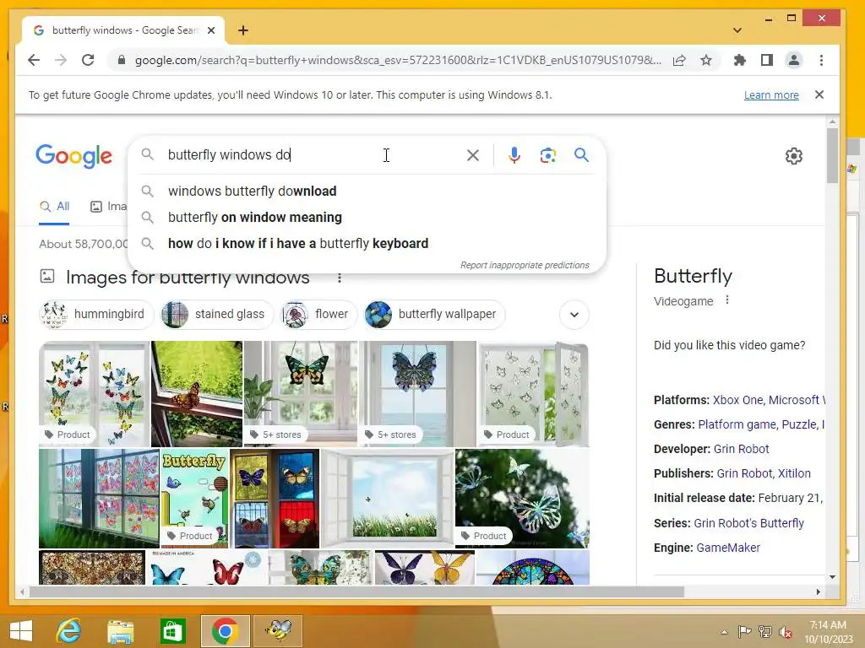This screenshot has width=865, height=648.
Task: Expand more image filter chips
Action: point(574,315)
